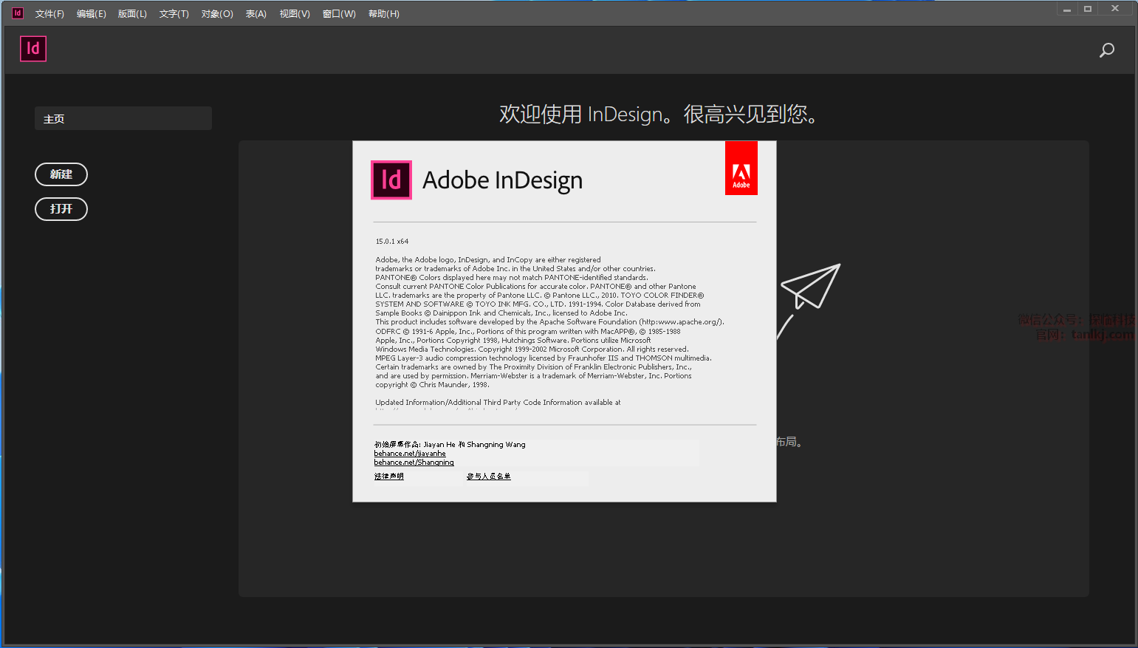Click the InDesign Id logo in About dialog
1138x648 pixels.
point(391,180)
